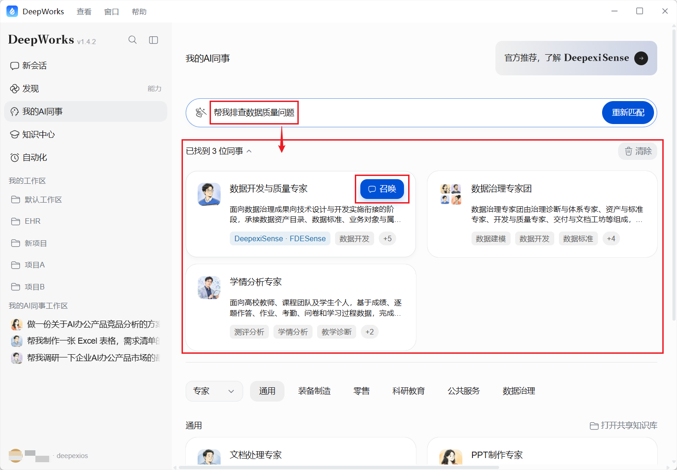Open the 窗口 menu

(x=112, y=12)
